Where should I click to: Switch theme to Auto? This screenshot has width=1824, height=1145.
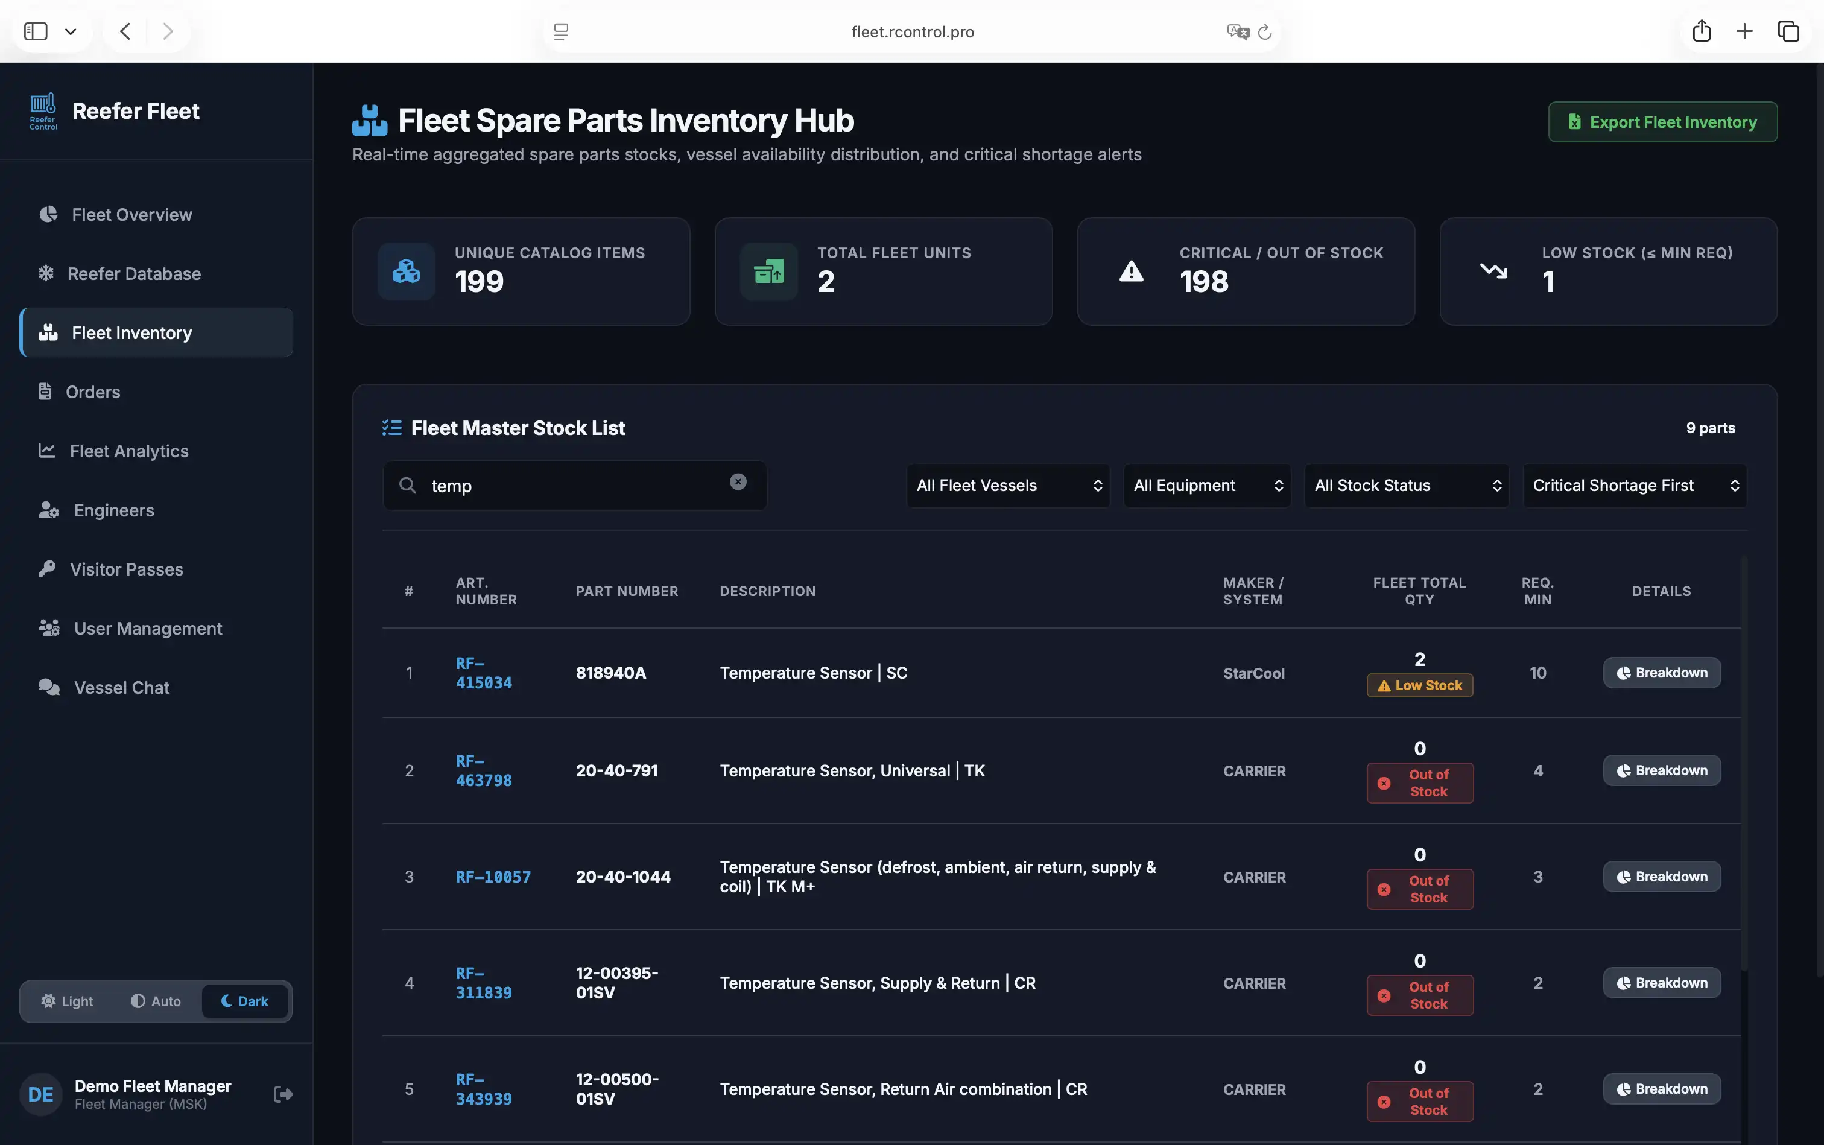(156, 1001)
